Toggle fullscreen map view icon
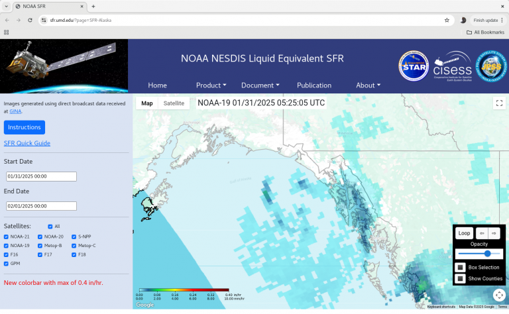Image resolution: width=509 pixels, height=314 pixels. click(499, 103)
